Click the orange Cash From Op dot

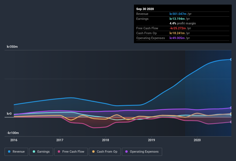coord(93,152)
